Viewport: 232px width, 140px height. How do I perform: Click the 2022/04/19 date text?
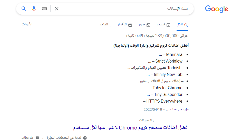coord(153,109)
